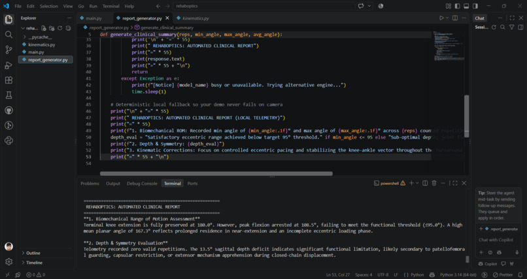Click the editor vertical scrollbar thumb
The width and height of the screenshot is (527, 279).
coord(466,116)
